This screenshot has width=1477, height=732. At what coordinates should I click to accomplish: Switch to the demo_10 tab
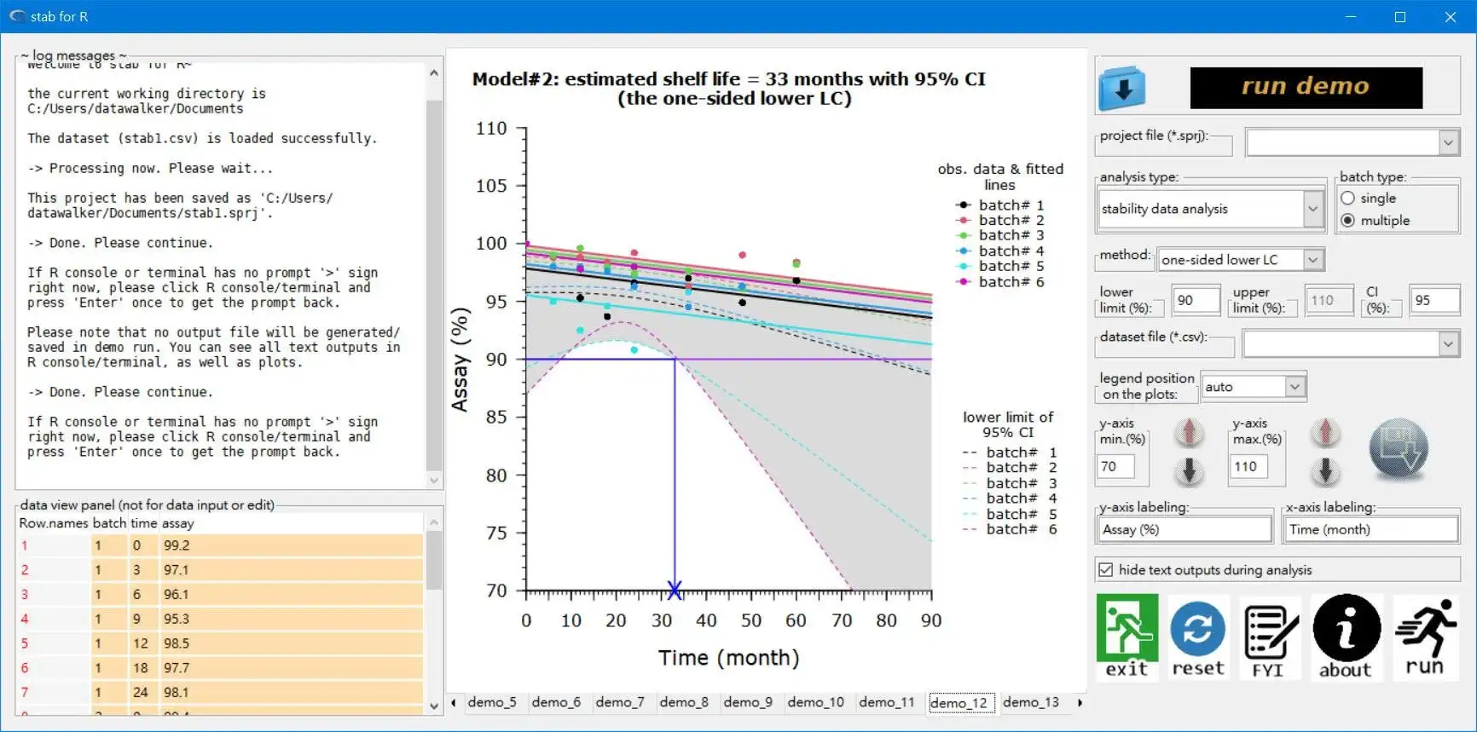coord(816,702)
